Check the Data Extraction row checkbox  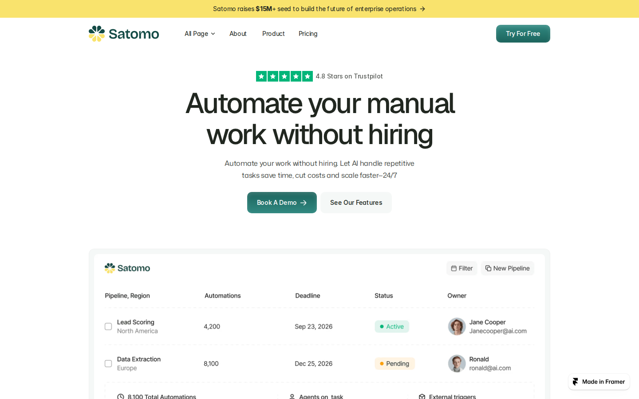point(108,364)
